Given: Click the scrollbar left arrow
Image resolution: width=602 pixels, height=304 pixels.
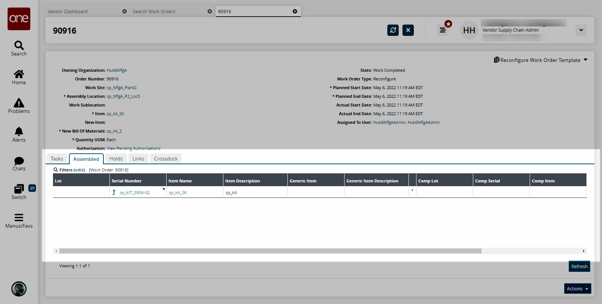Looking at the screenshot, I should 56,251.
